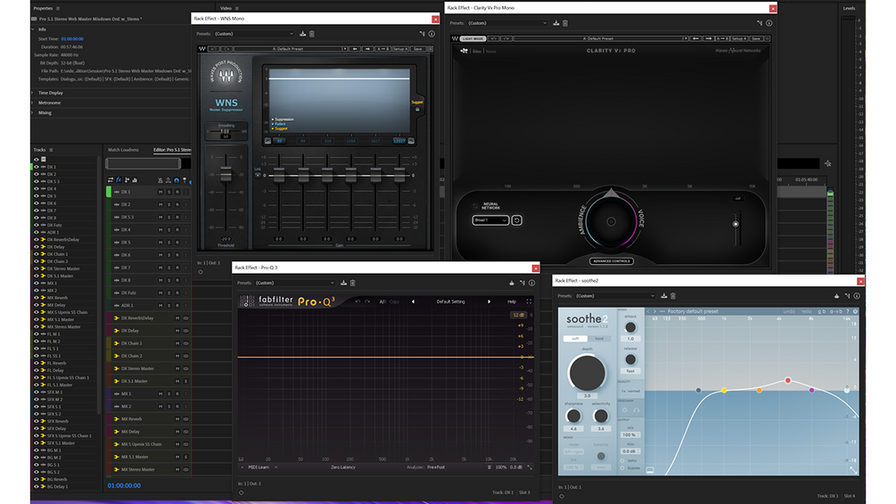
Task: Delete preset trash icon in Clarity Vx Pro window
Action: coord(565,23)
